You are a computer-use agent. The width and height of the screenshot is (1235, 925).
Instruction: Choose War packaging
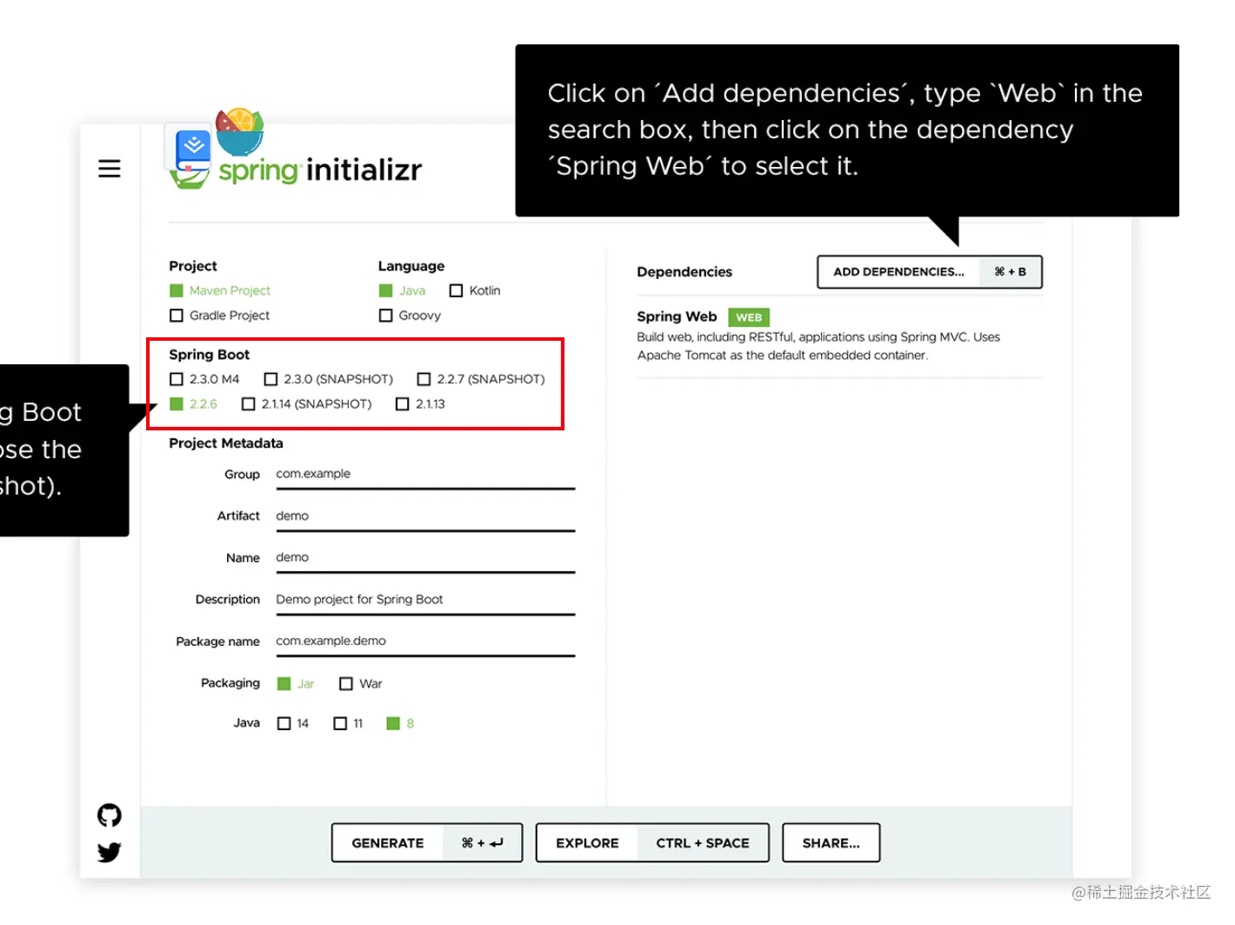click(360, 683)
